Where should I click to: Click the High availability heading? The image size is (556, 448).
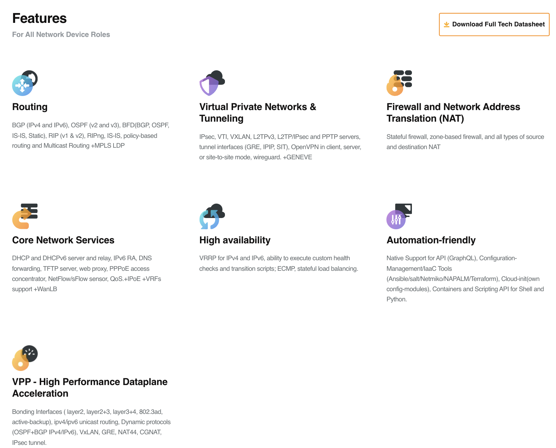[x=235, y=240]
